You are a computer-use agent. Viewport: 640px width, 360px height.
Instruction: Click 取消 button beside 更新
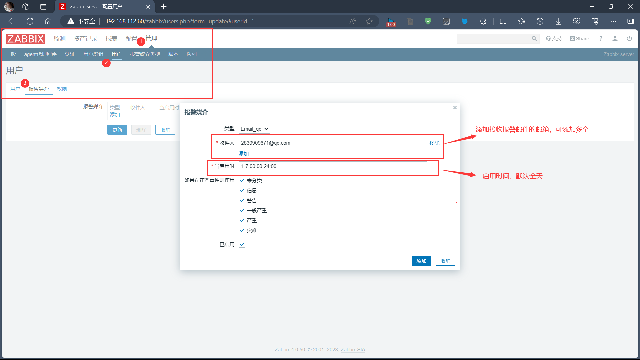(165, 130)
